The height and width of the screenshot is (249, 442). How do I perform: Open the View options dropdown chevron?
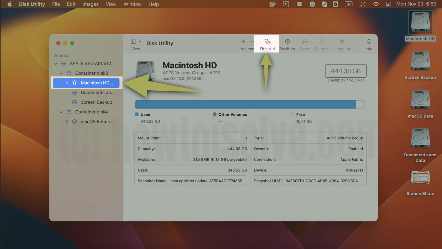140,42
